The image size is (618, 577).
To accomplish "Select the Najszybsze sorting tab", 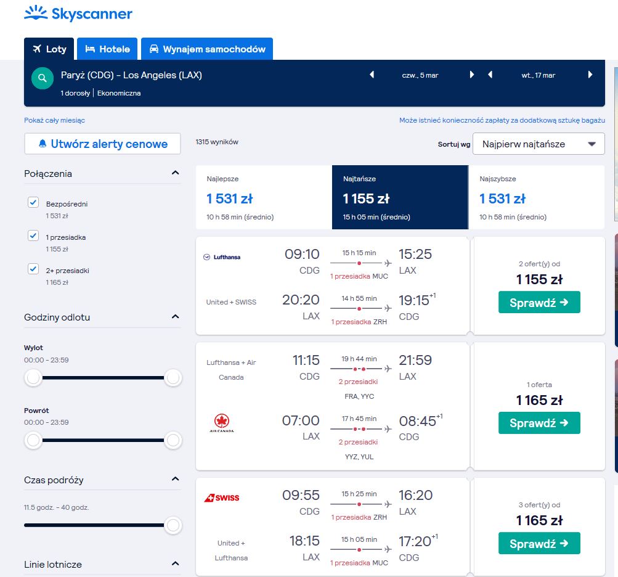I will tap(537, 197).
